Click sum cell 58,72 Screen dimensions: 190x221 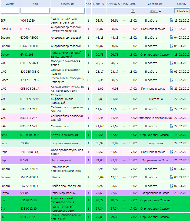pos(114,80)
